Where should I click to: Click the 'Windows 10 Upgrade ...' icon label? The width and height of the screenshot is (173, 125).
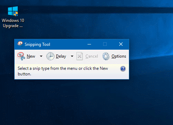13,23
